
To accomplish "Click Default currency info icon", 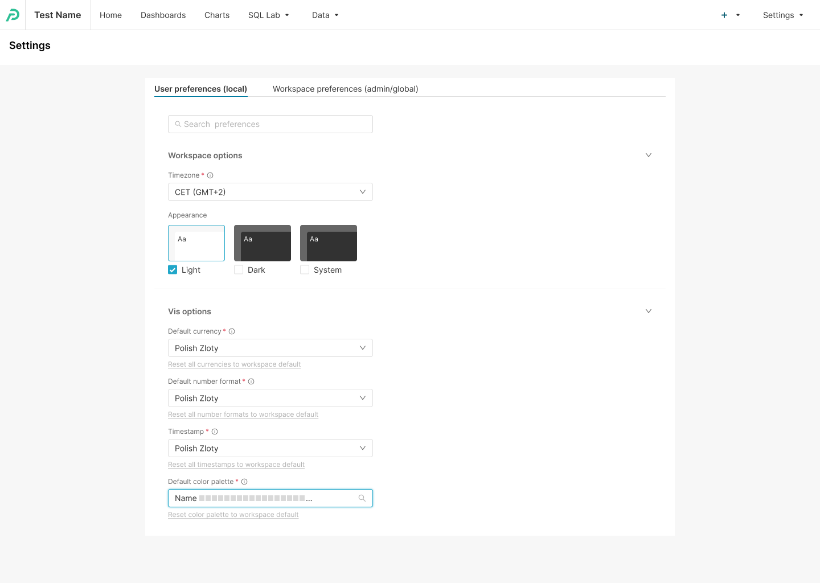I will click(x=232, y=331).
